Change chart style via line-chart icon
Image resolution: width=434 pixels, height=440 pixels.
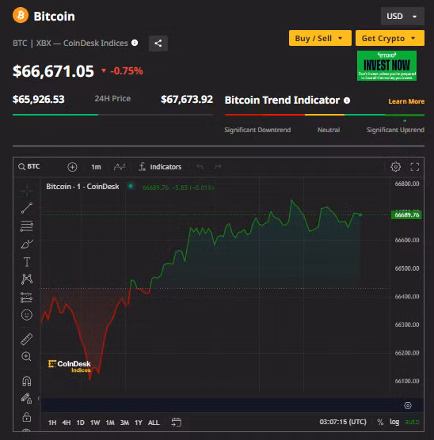pos(120,167)
